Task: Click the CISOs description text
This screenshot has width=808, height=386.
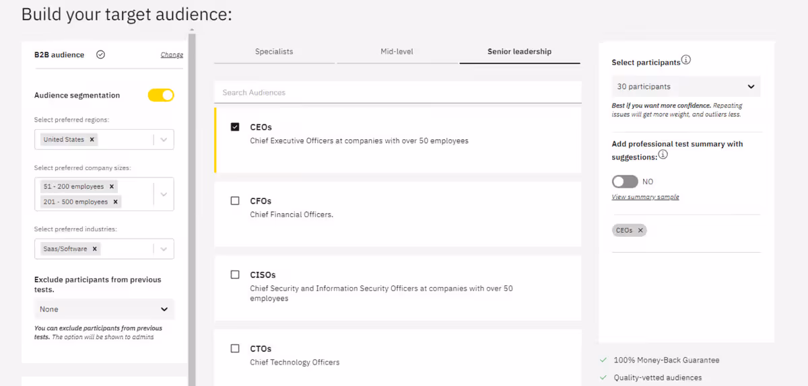Action: pos(381,293)
